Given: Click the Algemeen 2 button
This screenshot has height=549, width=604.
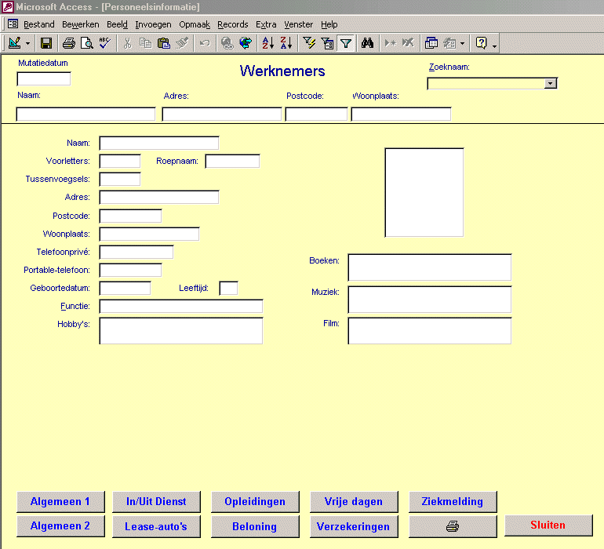Looking at the screenshot, I should point(60,526).
